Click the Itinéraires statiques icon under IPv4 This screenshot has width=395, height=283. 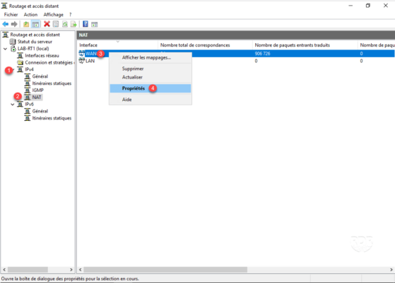coord(28,83)
